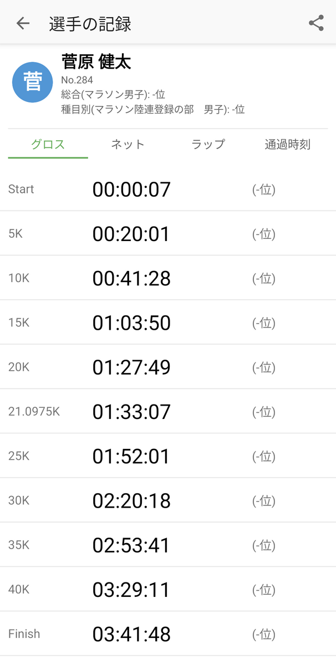Viewport: 336px width, 665px height.
Task: Tap the 選手の記録 page title
Action: click(90, 24)
